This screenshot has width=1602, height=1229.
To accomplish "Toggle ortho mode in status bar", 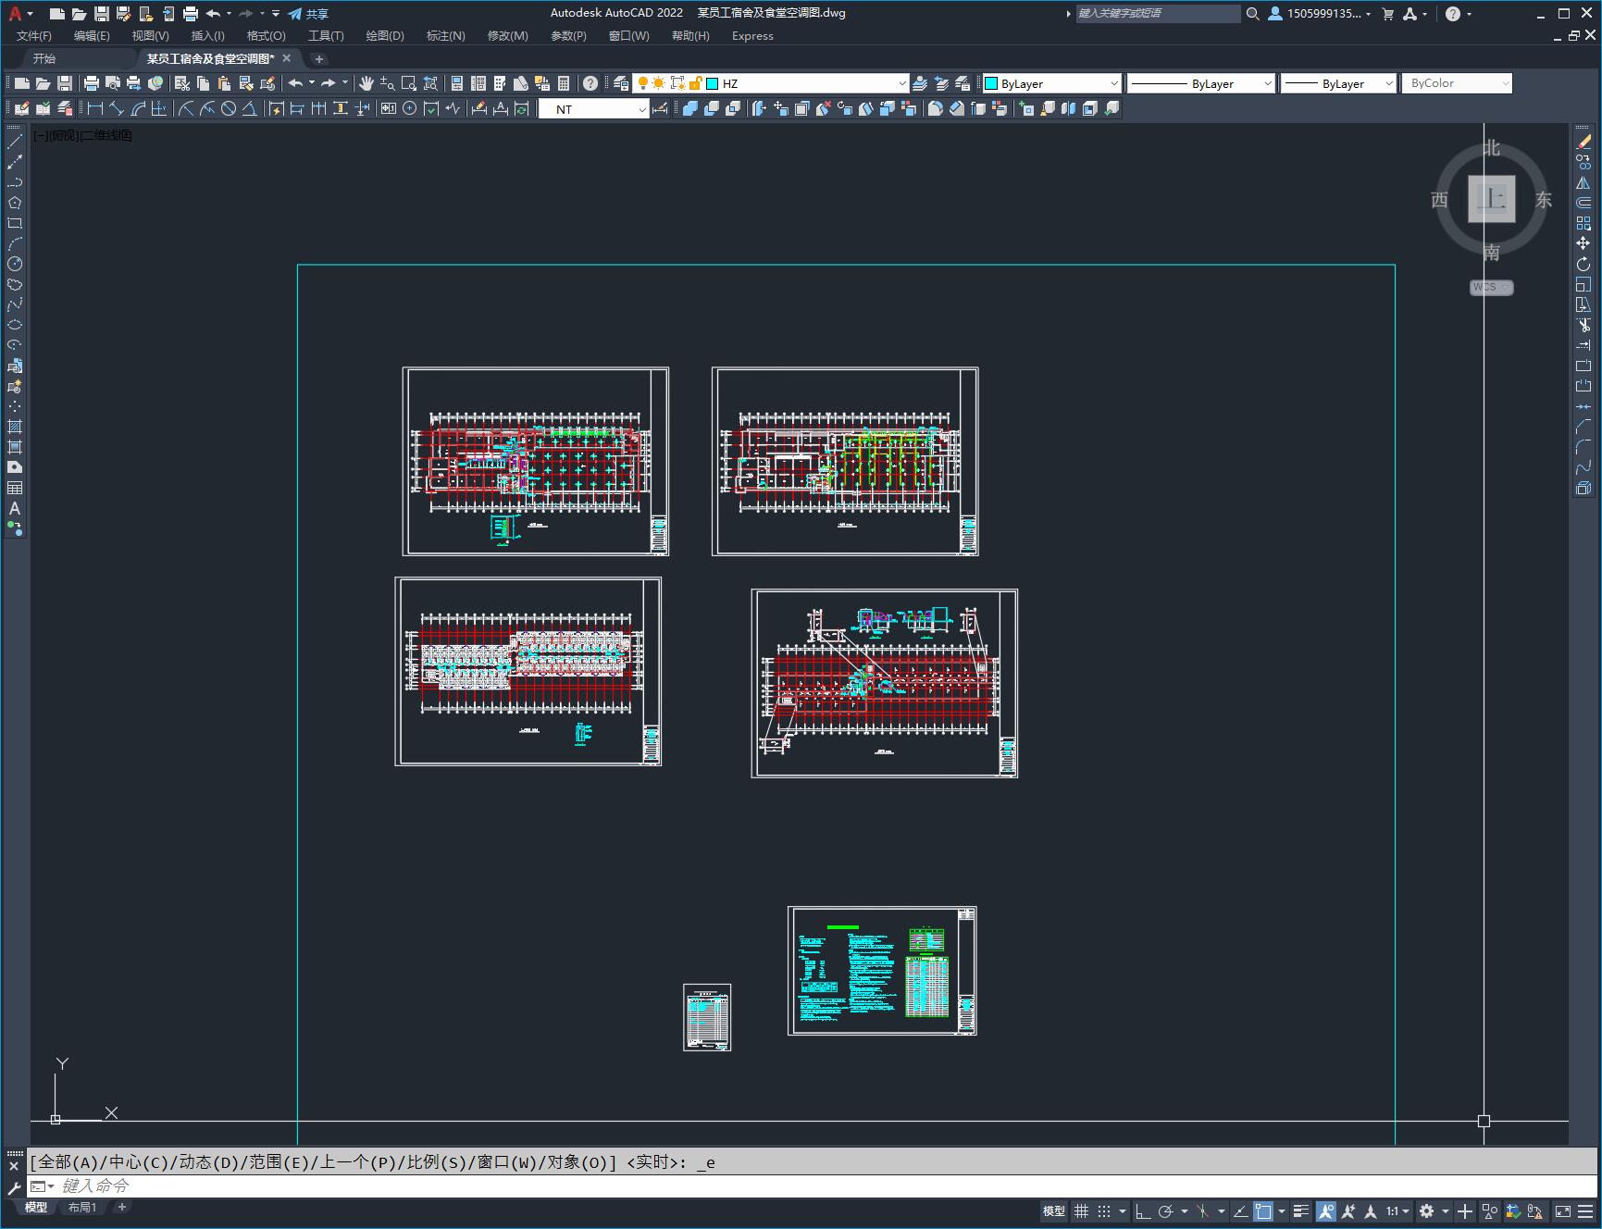I will click(1143, 1210).
